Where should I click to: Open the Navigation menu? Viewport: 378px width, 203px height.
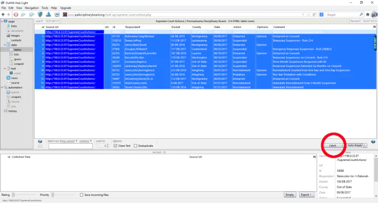(32, 8)
